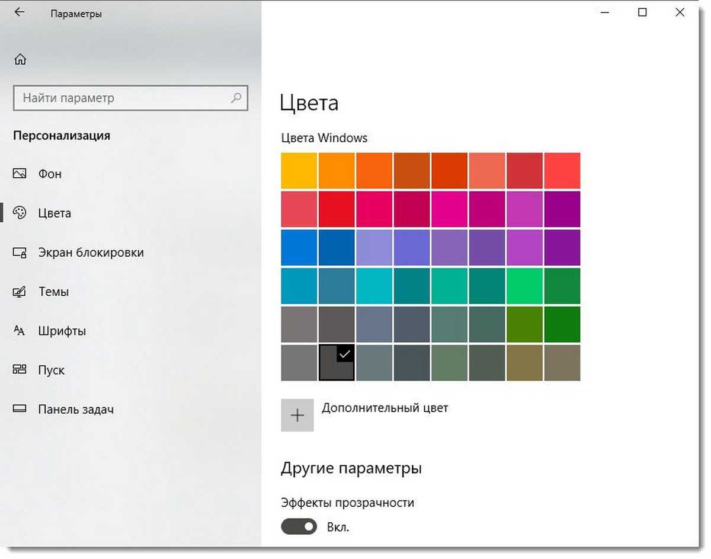Type in Найти параметр search field
This screenshot has width=711, height=559.
121,98
